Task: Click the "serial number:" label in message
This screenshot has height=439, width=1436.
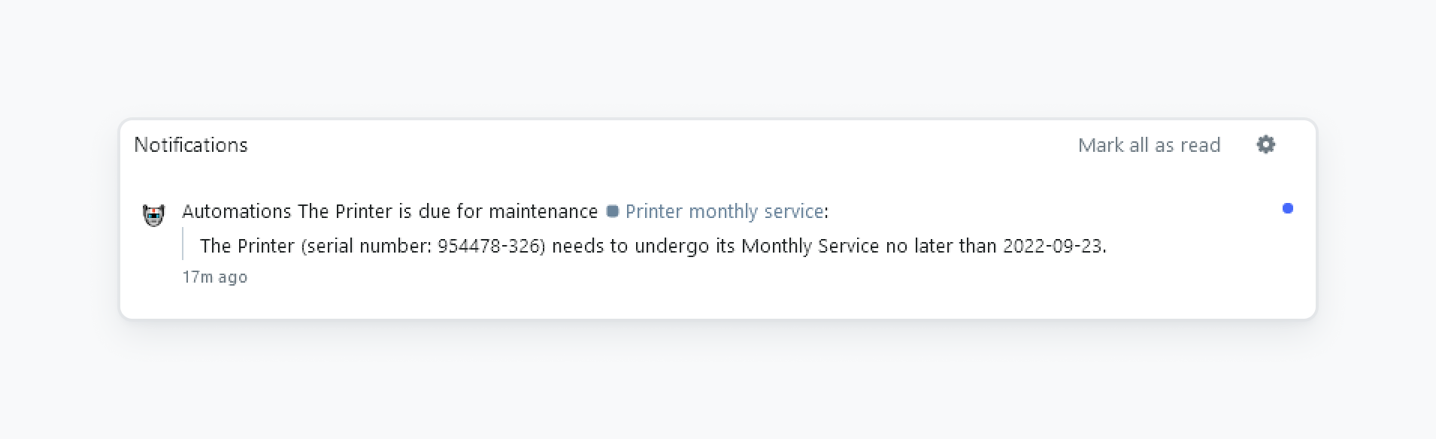Action: 369,246
